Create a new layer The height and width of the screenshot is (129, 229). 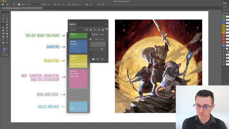point(98,59)
